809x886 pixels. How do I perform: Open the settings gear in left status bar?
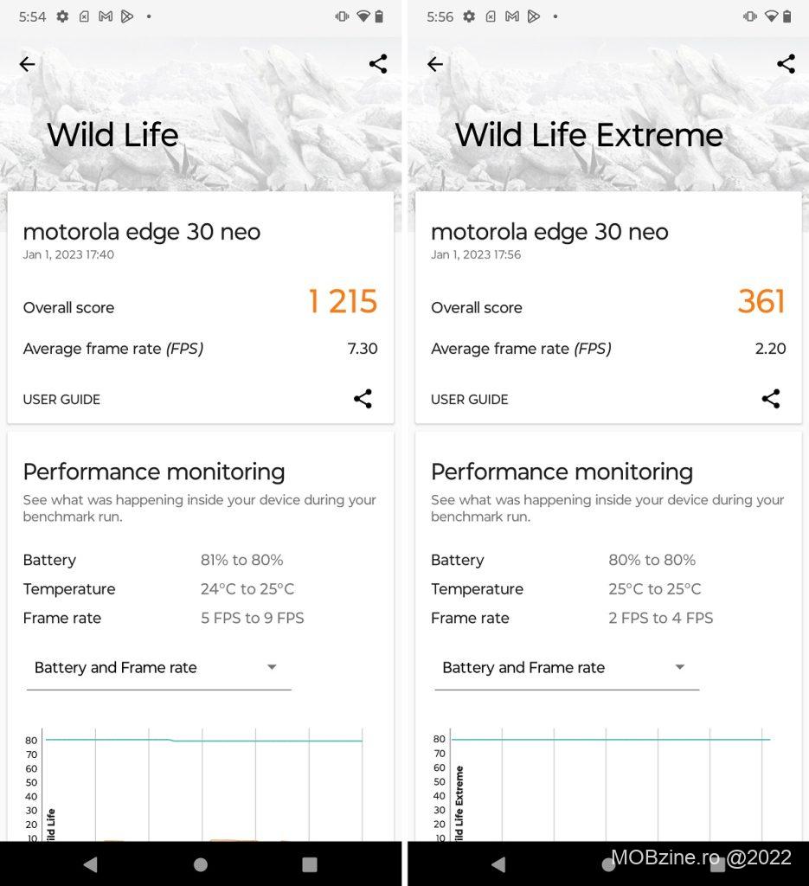62,16
